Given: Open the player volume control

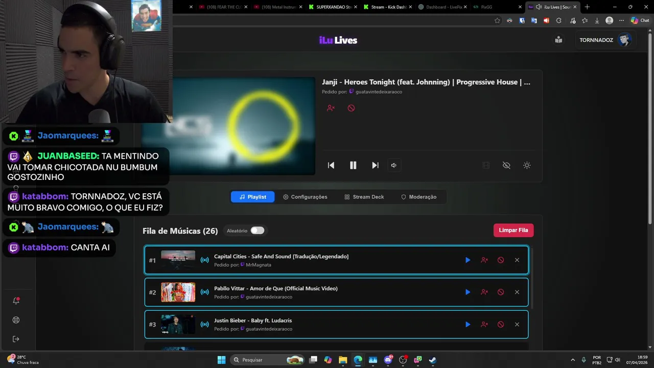Looking at the screenshot, I should pyautogui.click(x=393, y=165).
